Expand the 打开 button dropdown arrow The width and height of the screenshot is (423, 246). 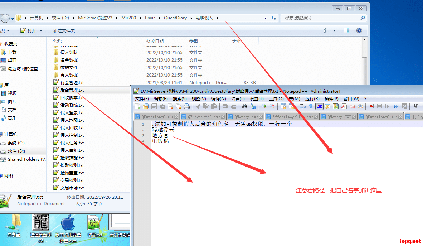tap(41, 30)
